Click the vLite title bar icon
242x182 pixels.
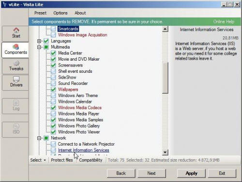pyautogui.click(x=4, y=4)
